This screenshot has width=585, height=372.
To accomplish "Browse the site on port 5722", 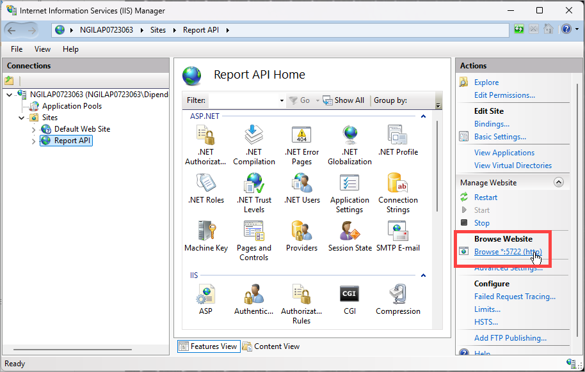I will (x=508, y=252).
